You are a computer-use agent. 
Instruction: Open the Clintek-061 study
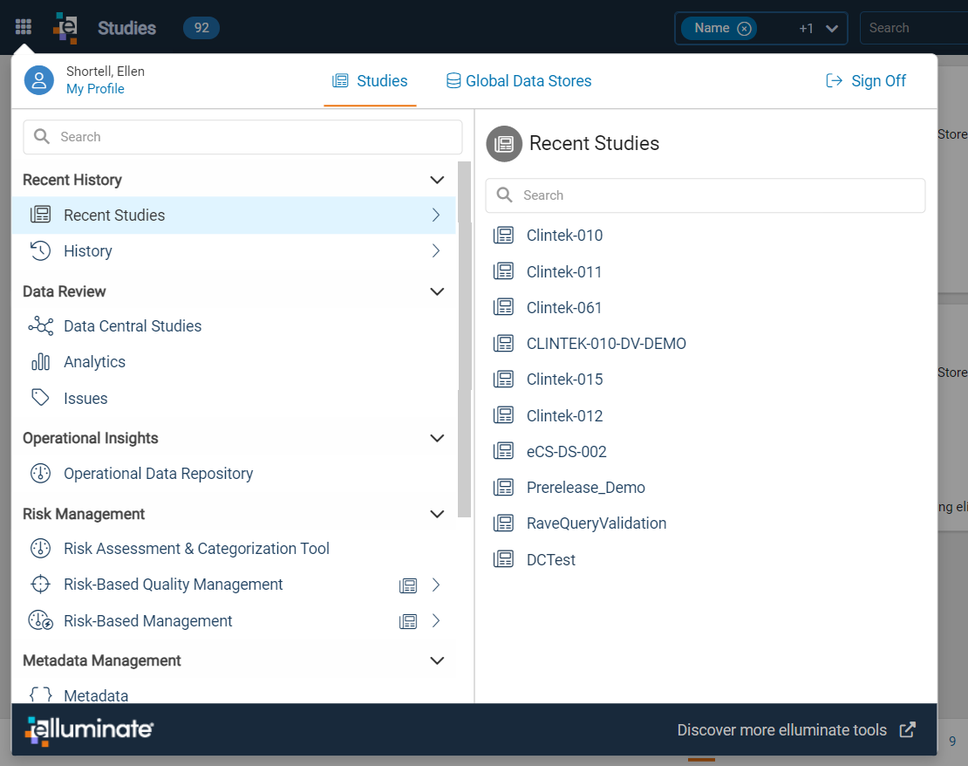click(563, 308)
